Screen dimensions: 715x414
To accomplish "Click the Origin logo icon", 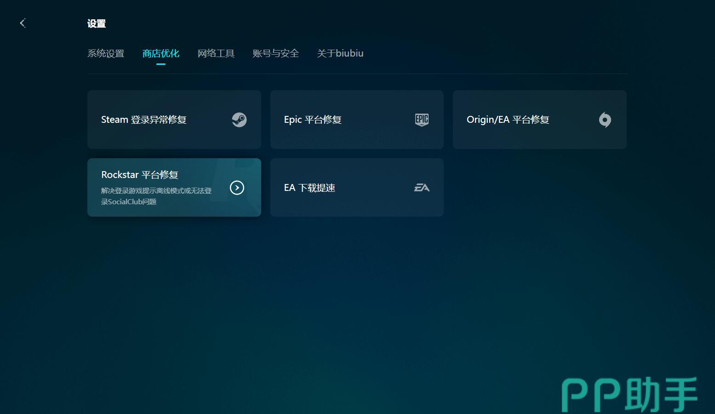I will click(x=605, y=120).
